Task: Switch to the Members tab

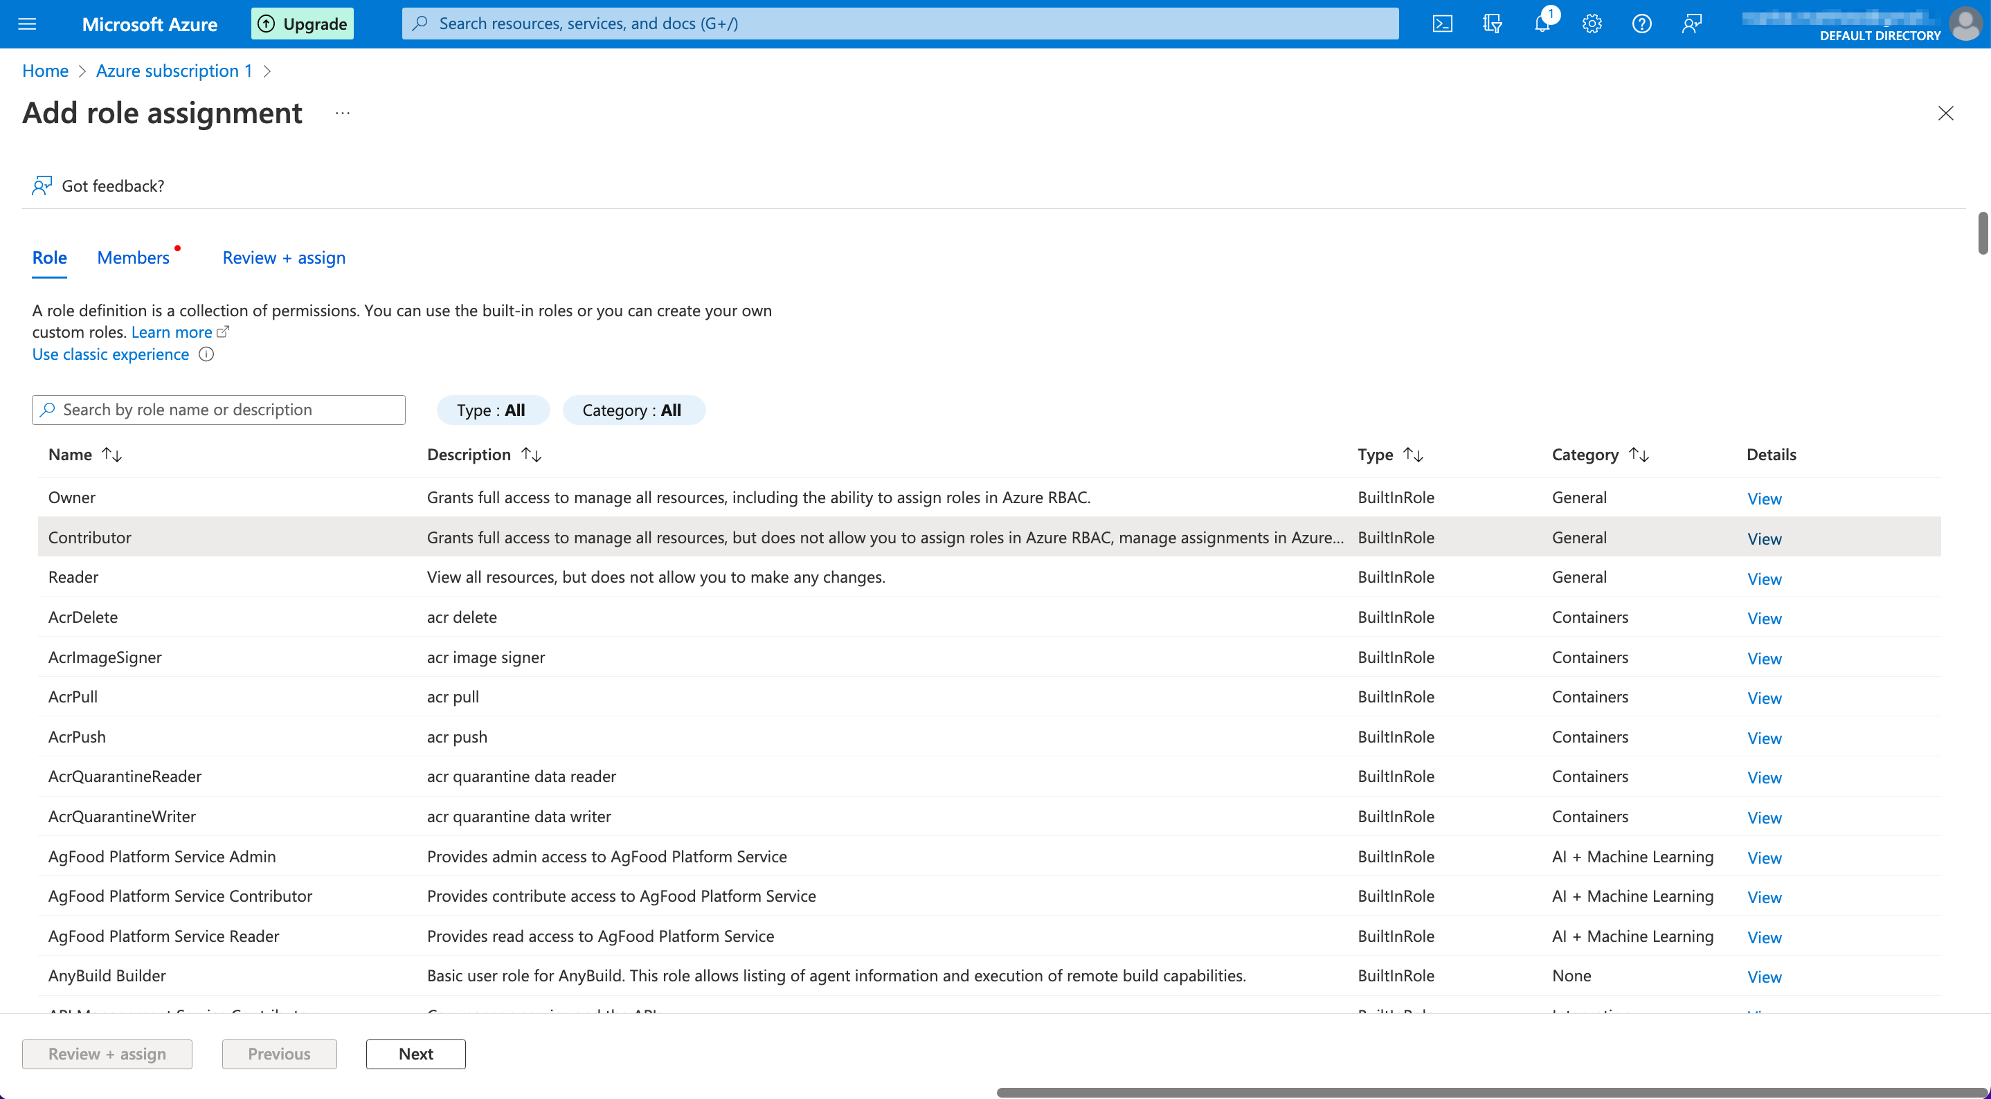Action: [133, 257]
